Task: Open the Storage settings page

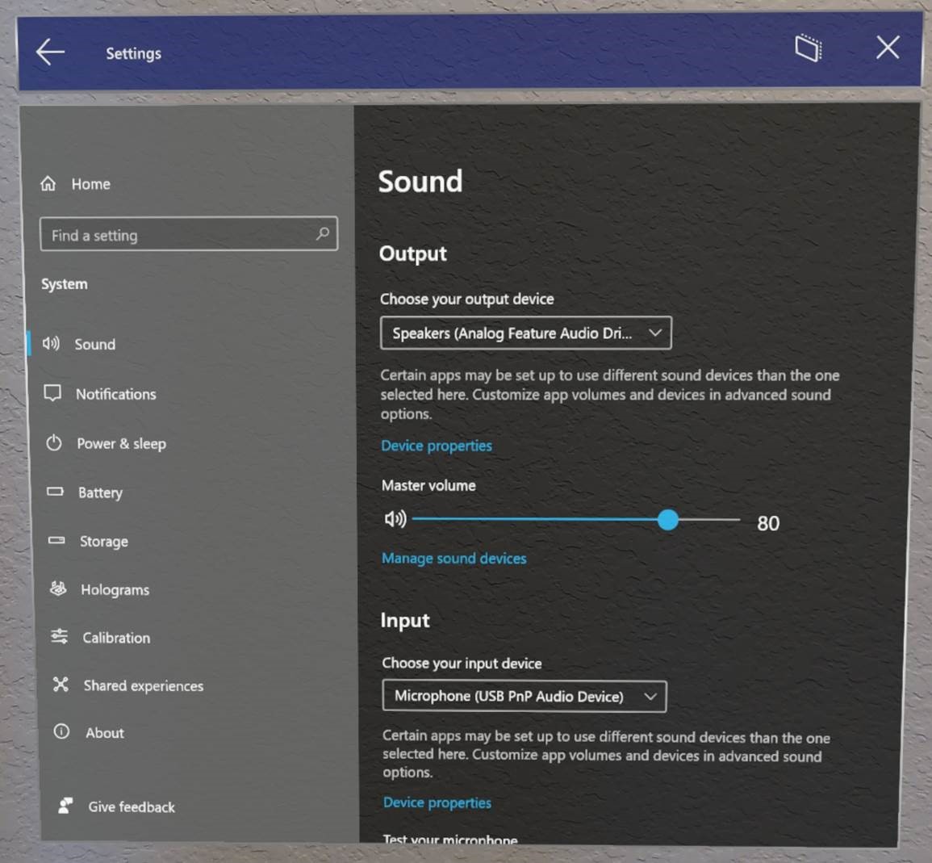Action: tap(103, 541)
